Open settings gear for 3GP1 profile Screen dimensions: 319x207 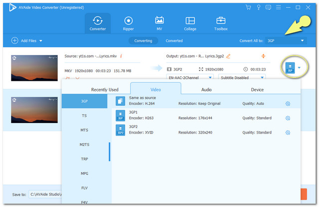(288, 118)
